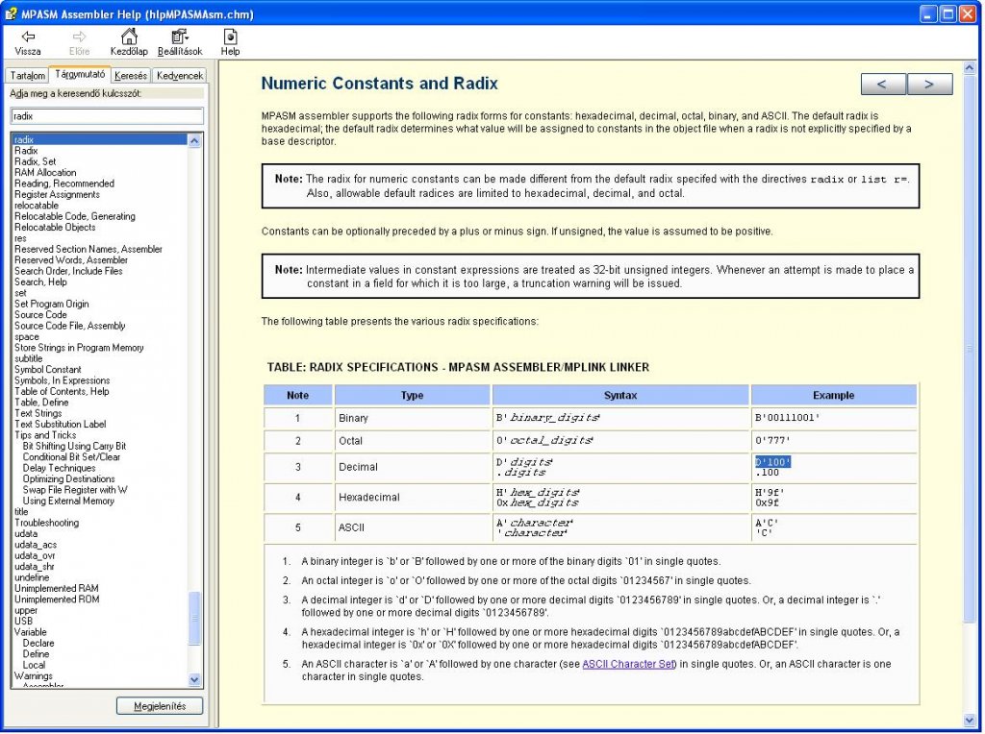The width and height of the screenshot is (985, 734).
Task: Select 'relocatable' index entry
Action: click(37, 206)
